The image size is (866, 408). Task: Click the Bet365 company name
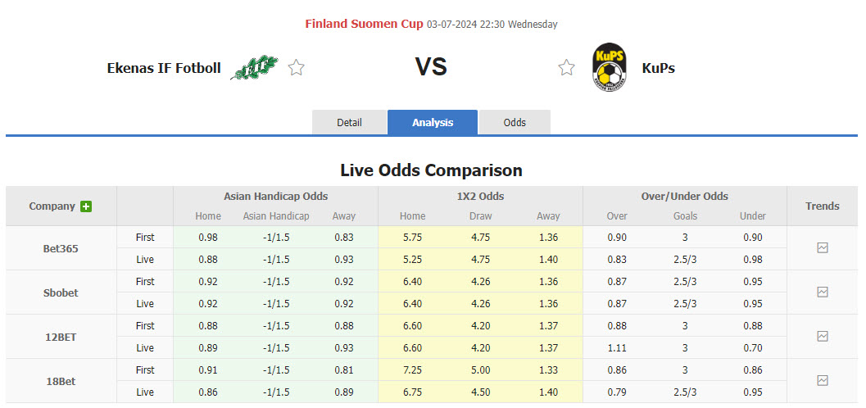[x=61, y=248]
